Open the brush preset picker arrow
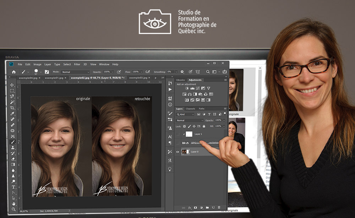This screenshot has height=218, width=355. [41, 72]
